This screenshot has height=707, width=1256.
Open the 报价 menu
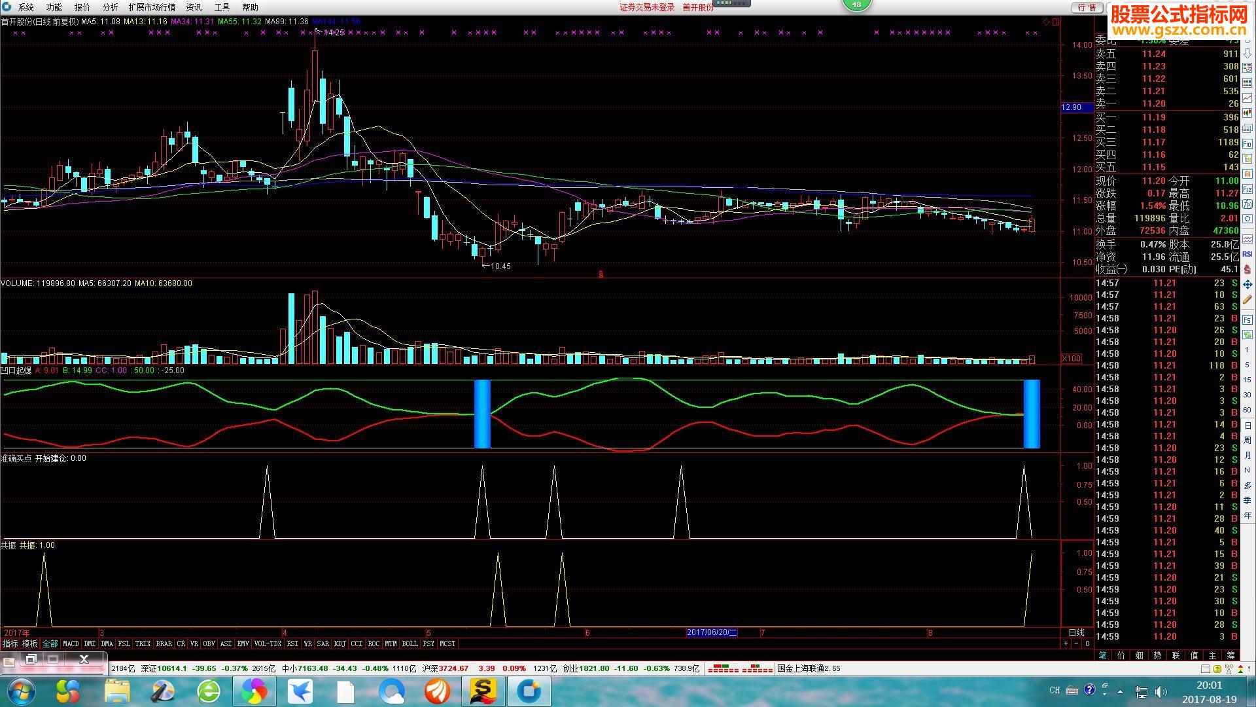tap(82, 7)
